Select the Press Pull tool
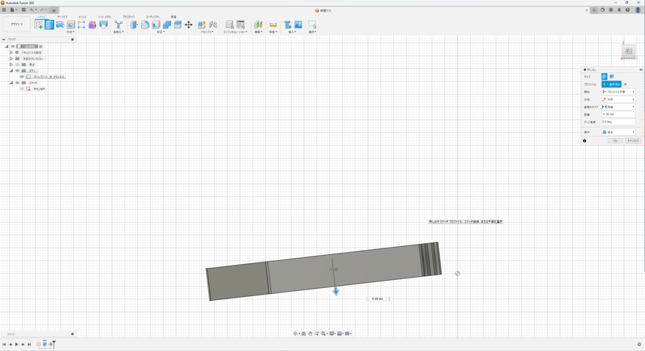Viewport: 645px width, 351px height. point(134,25)
